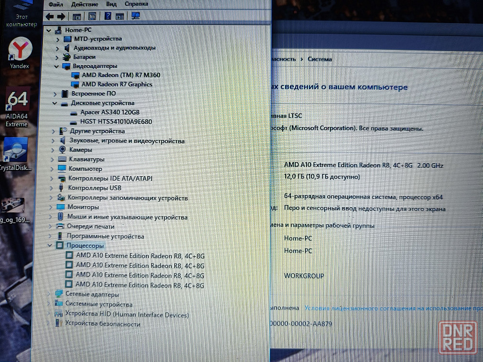The width and height of the screenshot is (483, 362).
Task: Click the WORKGROUP text in System window
Action: 304,276
